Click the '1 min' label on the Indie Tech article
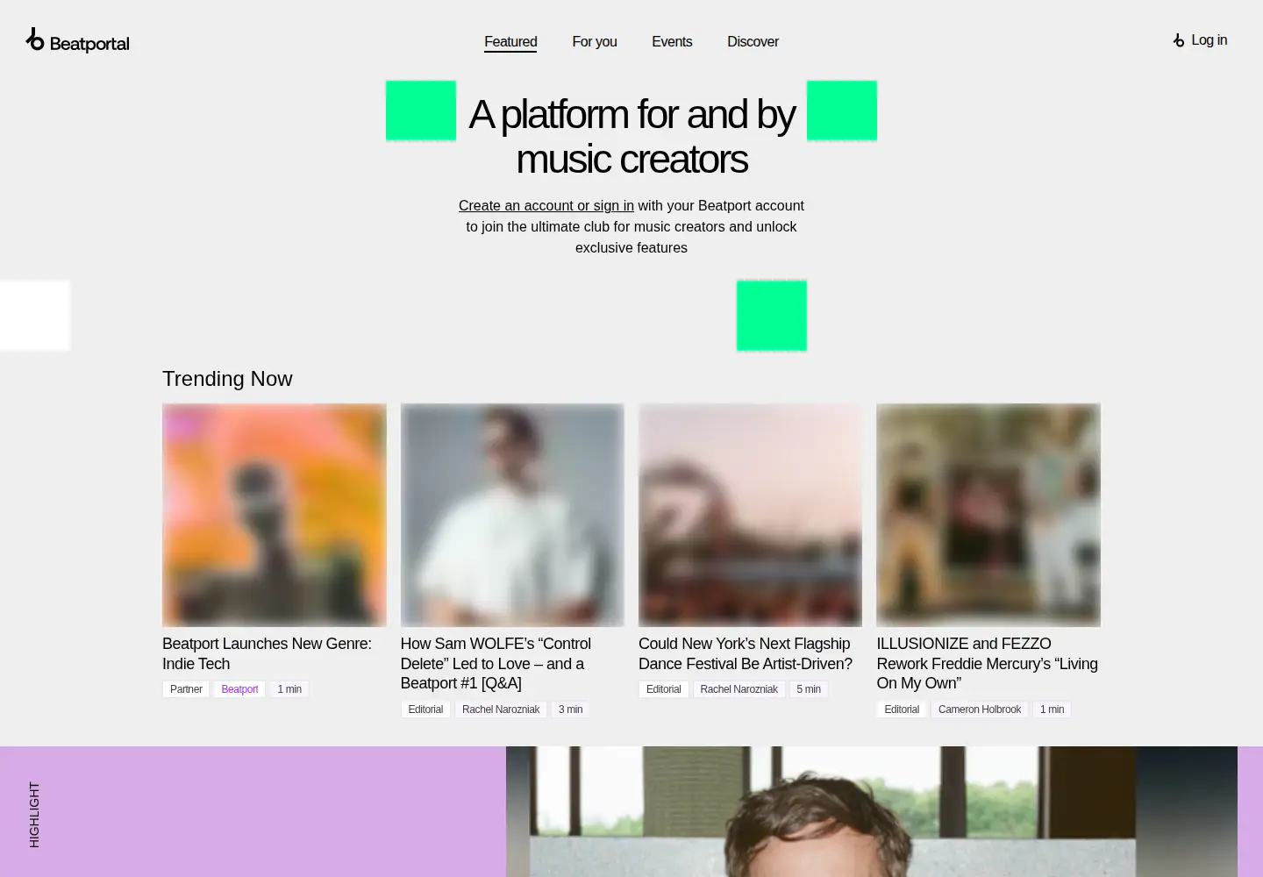1263x877 pixels. coord(289,689)
